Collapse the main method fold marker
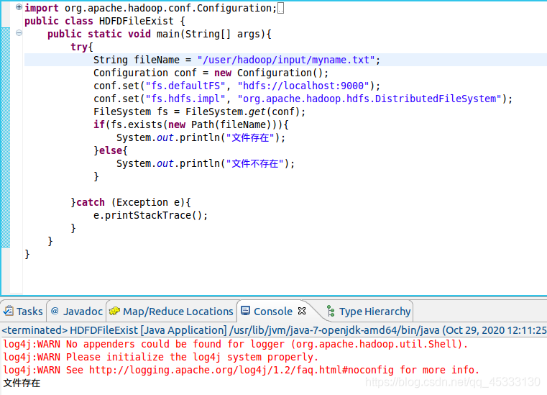Viewport: 547px width, 395px height. [x=19, y=33]
